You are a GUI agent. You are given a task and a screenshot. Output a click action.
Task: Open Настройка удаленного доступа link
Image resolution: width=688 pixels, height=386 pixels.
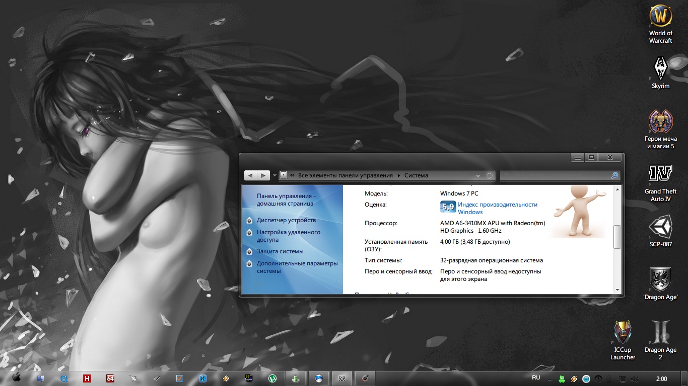coord(289,236)
